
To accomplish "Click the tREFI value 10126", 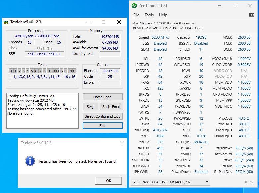I will click(x=201, y=136).
